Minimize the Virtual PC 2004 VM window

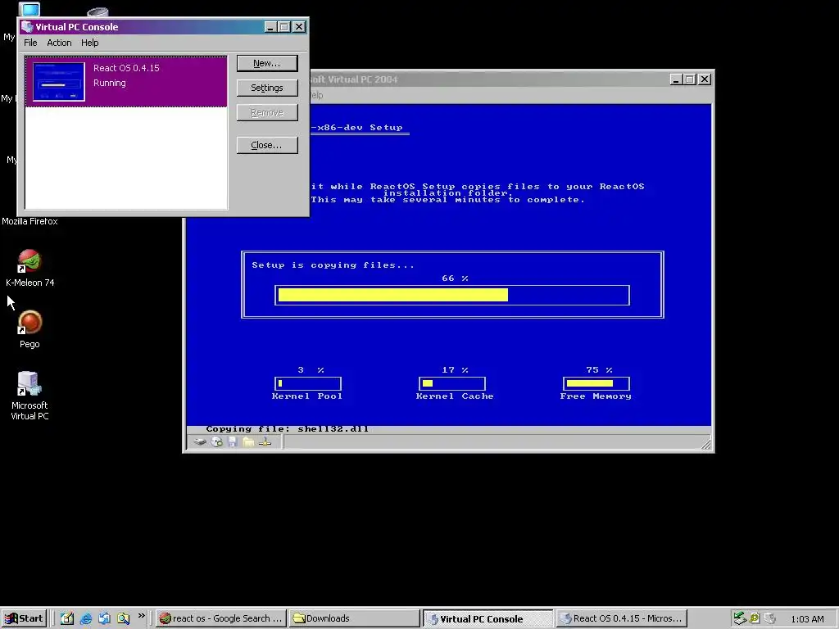676,79
